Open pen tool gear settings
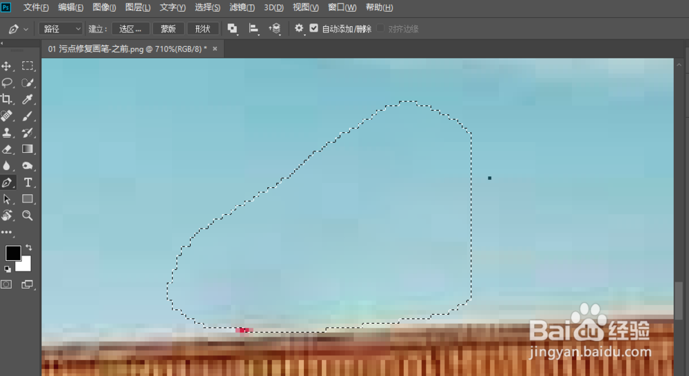Screen dimensions: 689x376 click(299, 28)
